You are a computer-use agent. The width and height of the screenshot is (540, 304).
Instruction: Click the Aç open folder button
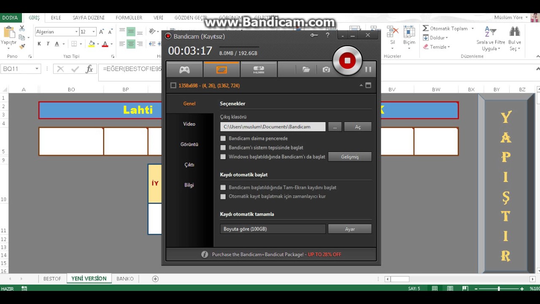(x=358, y=127)
